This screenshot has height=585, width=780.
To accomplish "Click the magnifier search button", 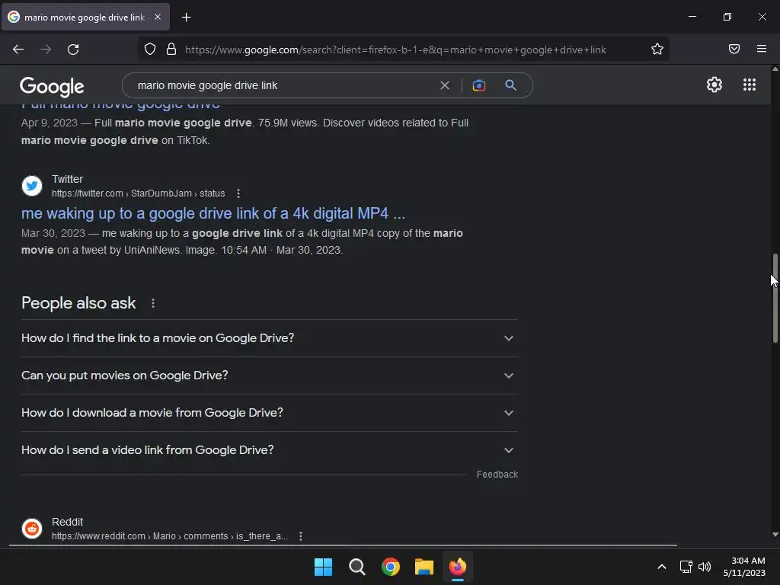I will pyautogui.click(x=510, y=85).
